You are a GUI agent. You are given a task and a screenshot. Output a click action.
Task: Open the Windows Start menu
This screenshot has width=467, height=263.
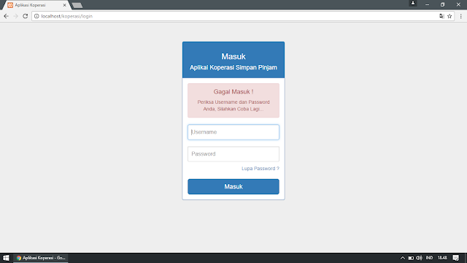click(6, 258)
